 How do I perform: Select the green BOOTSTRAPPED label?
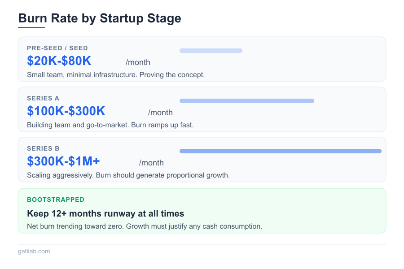(x=56, y=200)
